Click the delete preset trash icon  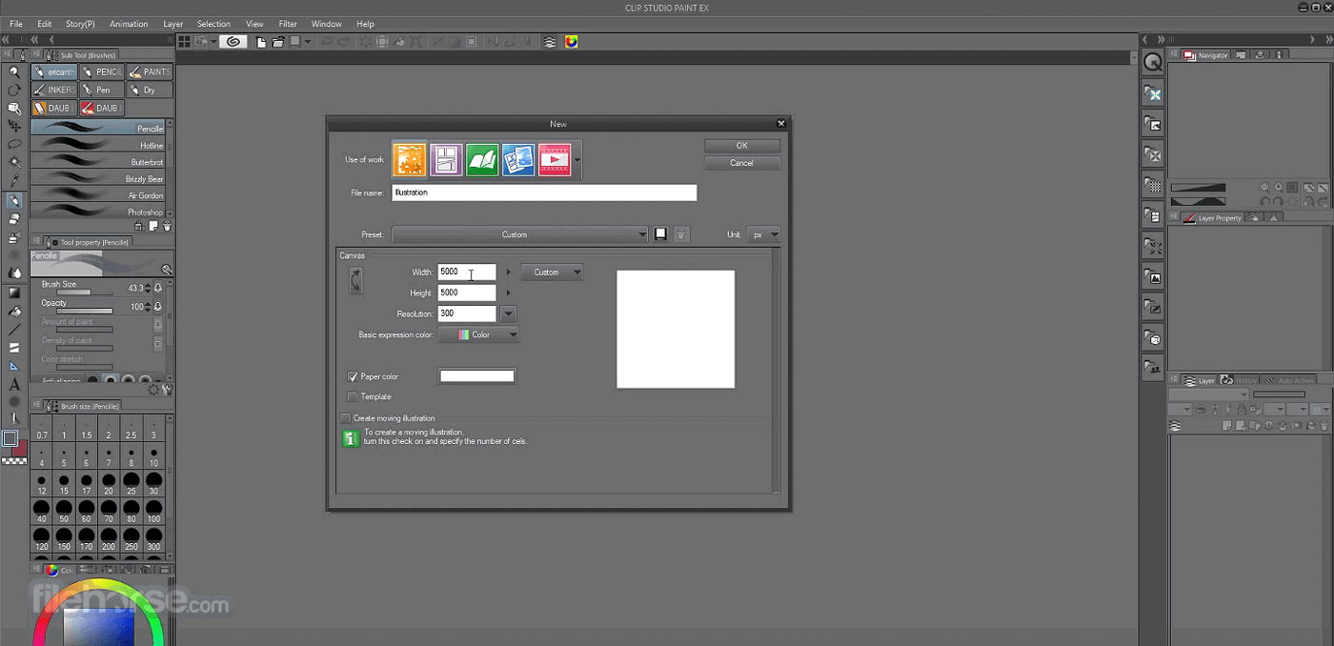click(680, 233)
